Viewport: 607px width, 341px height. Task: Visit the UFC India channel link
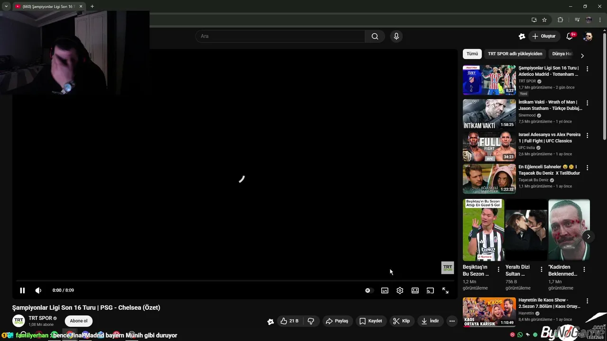pos(526,148)
